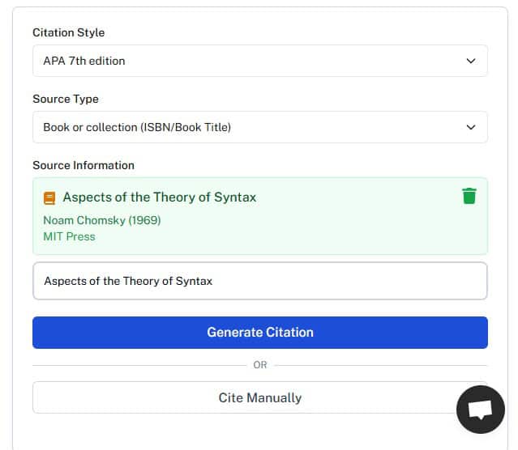Click the OR divider text

point(259,365)
